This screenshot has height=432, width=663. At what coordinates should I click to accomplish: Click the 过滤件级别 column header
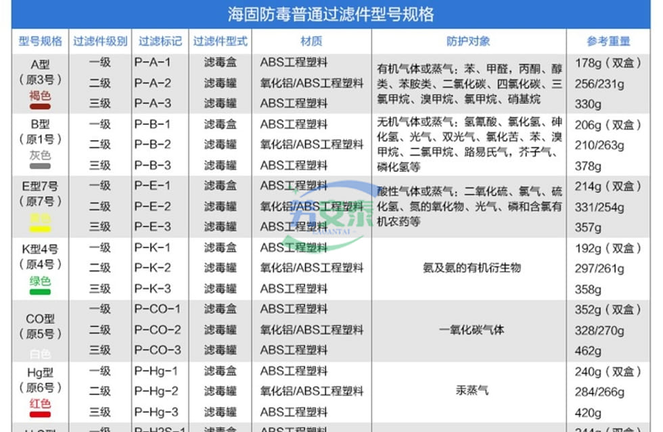click(100, 41)
